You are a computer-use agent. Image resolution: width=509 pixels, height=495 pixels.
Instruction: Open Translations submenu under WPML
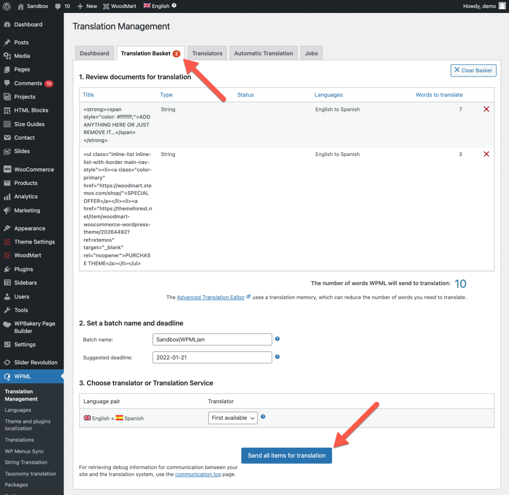19,440
